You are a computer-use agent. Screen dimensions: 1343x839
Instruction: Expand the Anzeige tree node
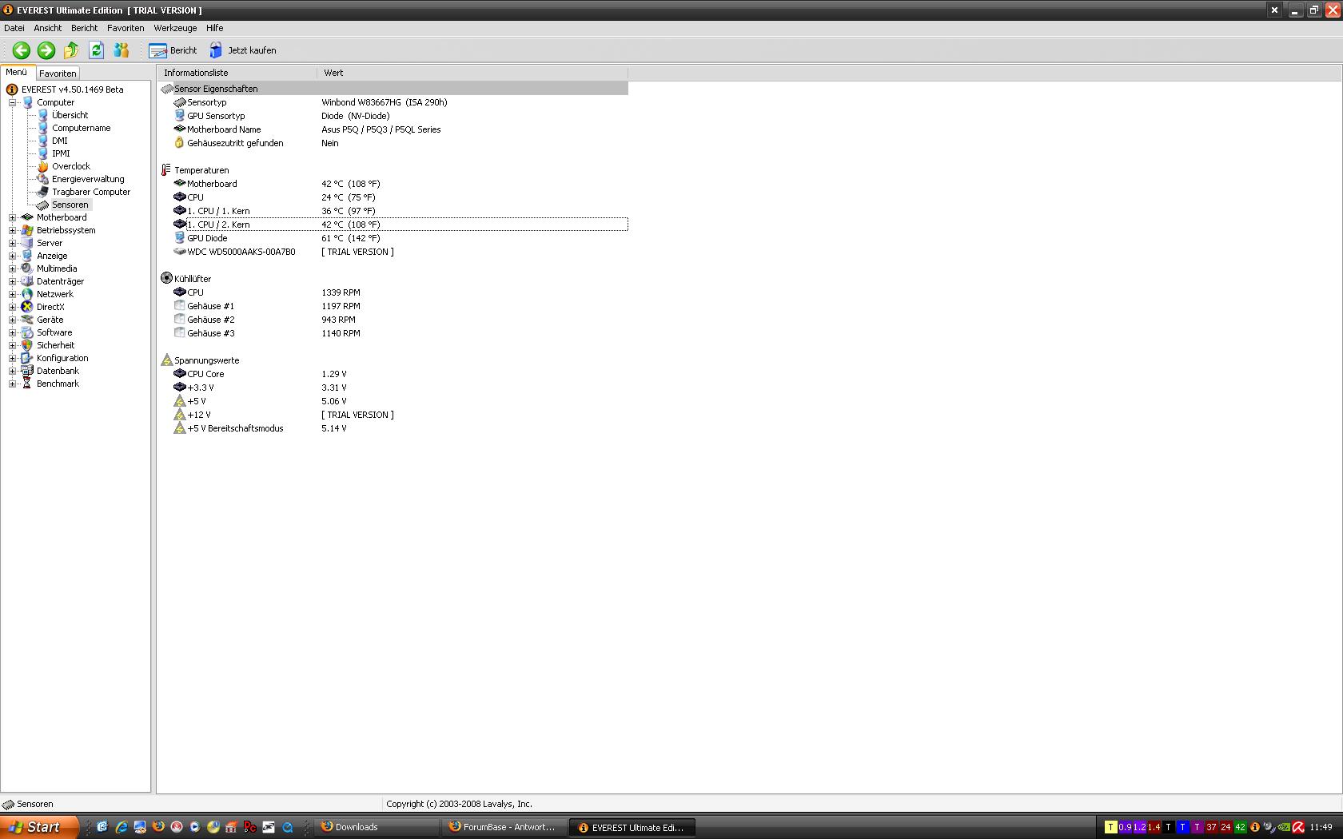tap(12, 256)
